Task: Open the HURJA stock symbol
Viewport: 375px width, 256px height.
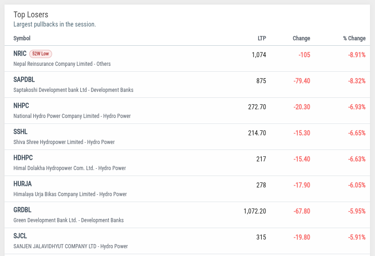Action: pos(22,184)
